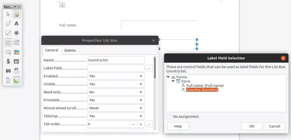The width and height of the screenshot is (291, 140).
Task: Click the Image Button control icon
Action: coord(17,52)
